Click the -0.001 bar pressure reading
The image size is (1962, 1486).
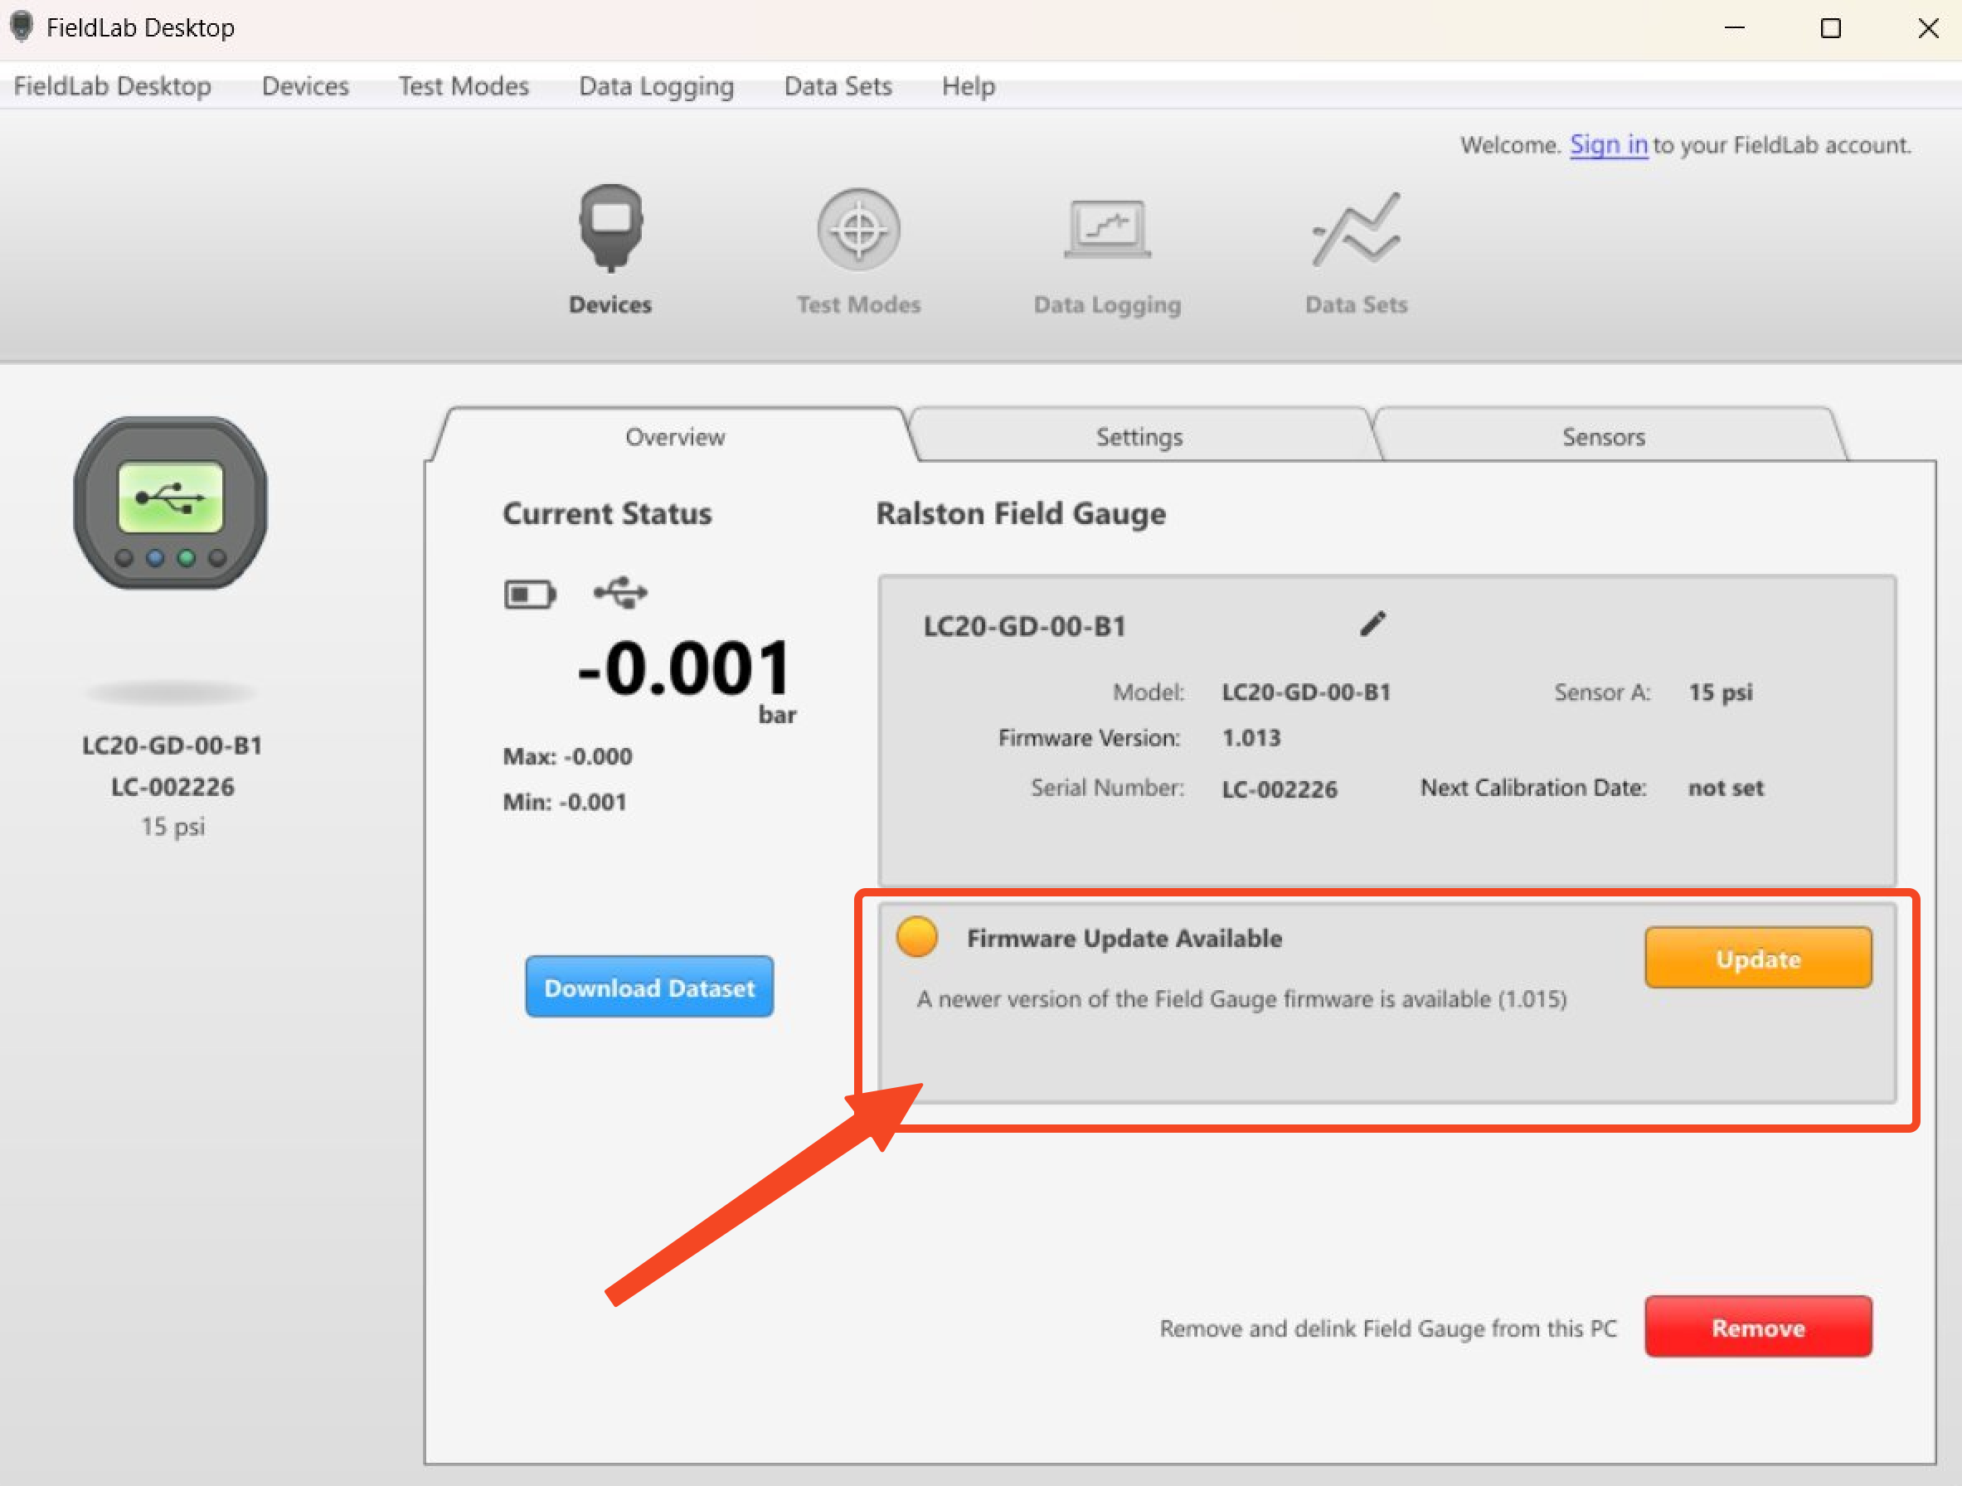(684, 669)
